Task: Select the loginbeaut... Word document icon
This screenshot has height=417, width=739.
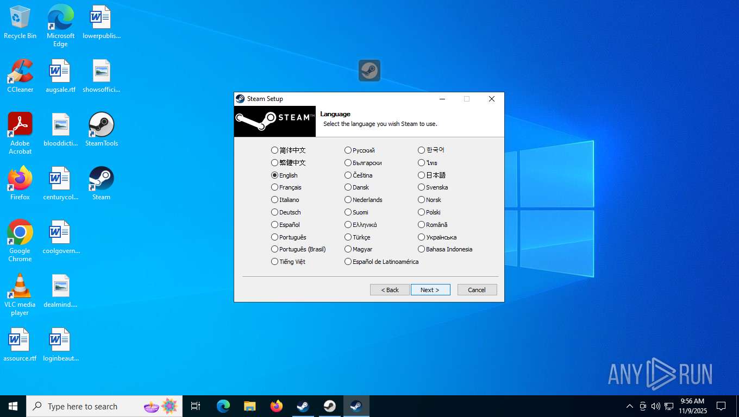Action: 60,345
